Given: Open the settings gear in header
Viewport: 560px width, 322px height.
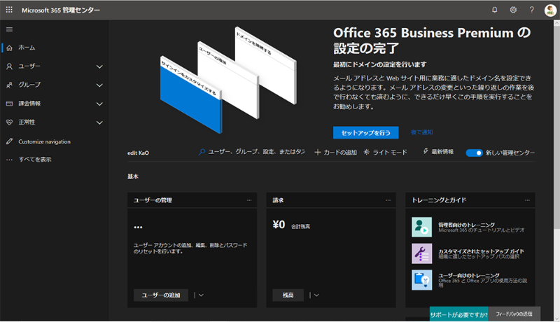Looking at the screenshot, I should coord(513,10).
